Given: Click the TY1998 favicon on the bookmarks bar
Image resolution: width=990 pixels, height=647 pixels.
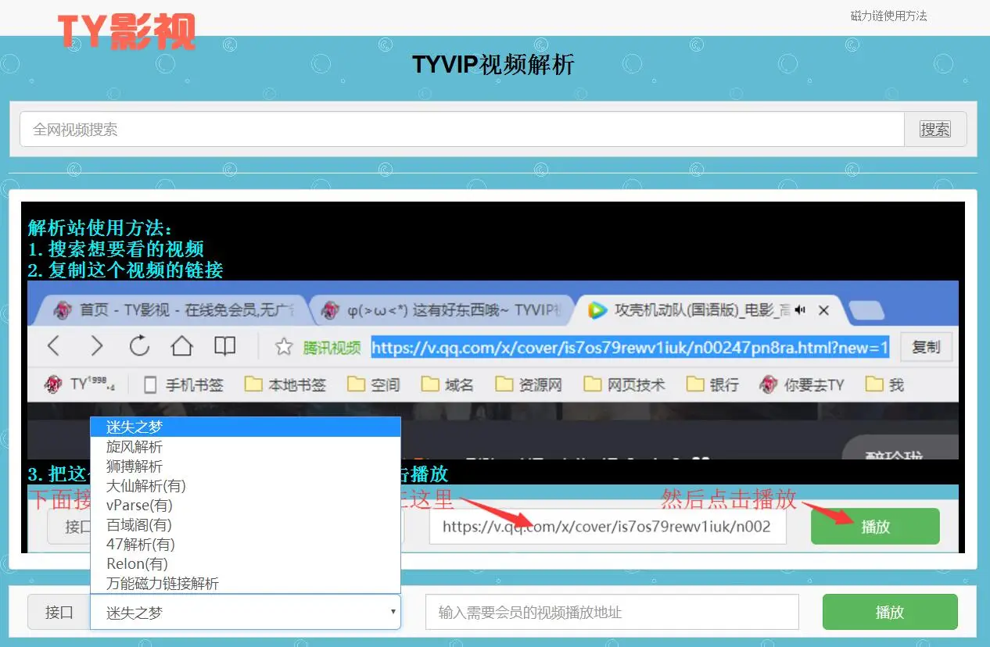Looking at the screenshot, I should point(53,383).
